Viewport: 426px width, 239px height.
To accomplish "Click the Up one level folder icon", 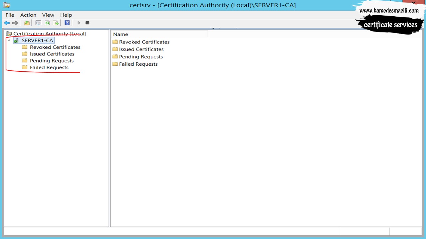I will [x=27, y=23].
